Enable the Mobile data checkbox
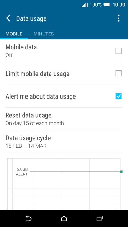The width and height of the screenshot is (128, 227). (x=119, y=51)
